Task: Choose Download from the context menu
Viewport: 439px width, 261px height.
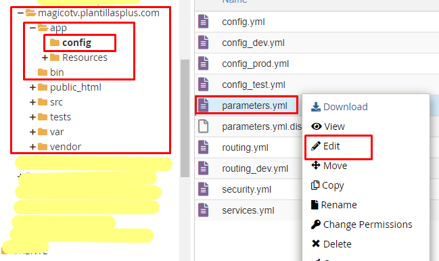Action: [340, 107]
